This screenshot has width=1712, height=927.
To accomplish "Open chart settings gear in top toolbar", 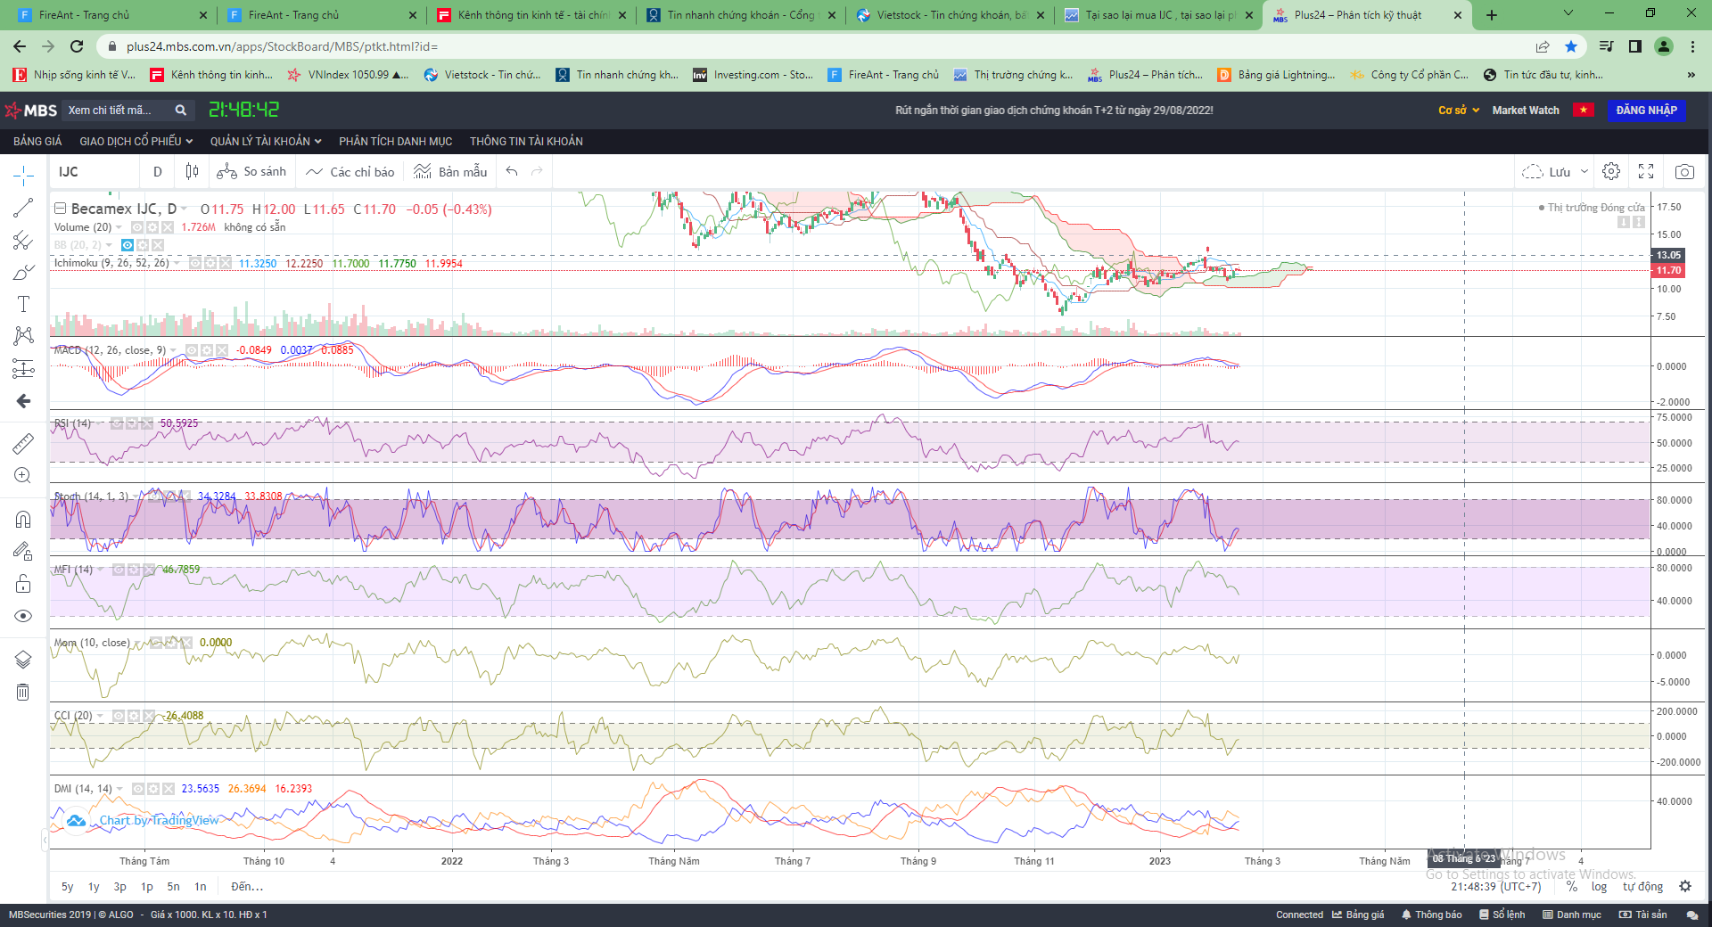I will [1611, 171].
